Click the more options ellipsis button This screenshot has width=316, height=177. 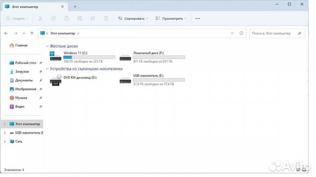(x=197, y=18)
